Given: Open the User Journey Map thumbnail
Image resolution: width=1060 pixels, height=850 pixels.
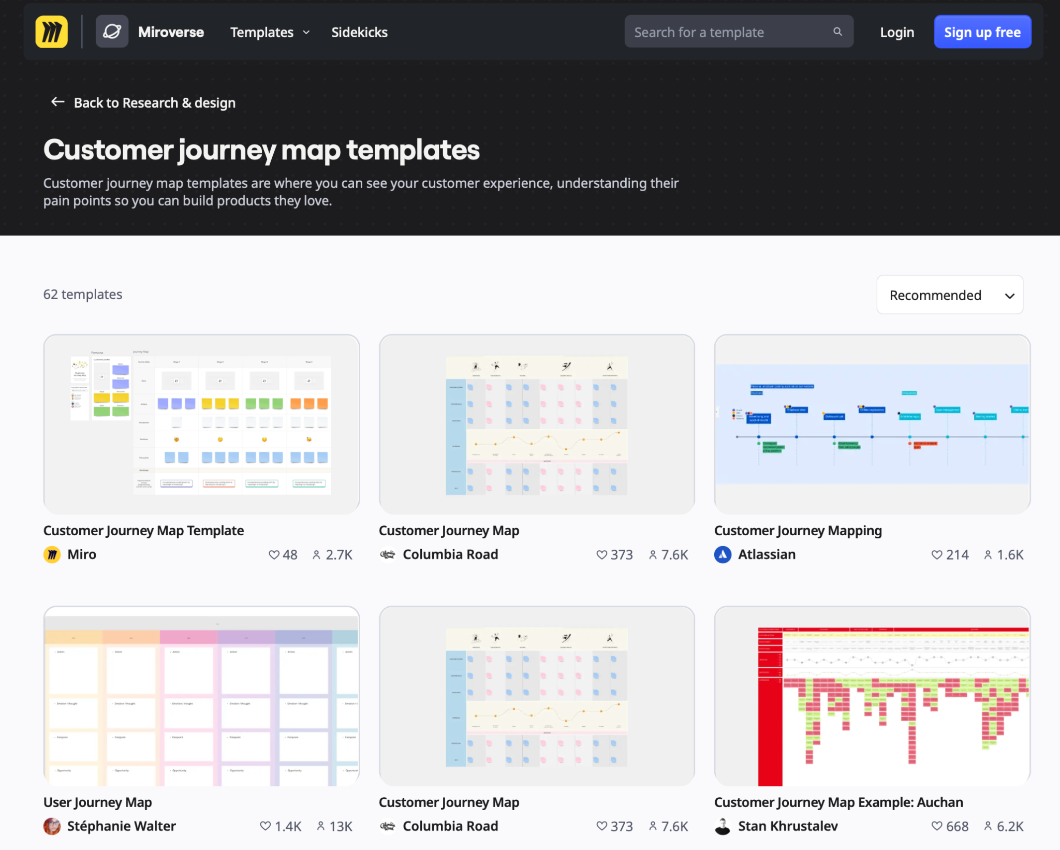Looking at the screenshot, I should [x=201, y=696].
